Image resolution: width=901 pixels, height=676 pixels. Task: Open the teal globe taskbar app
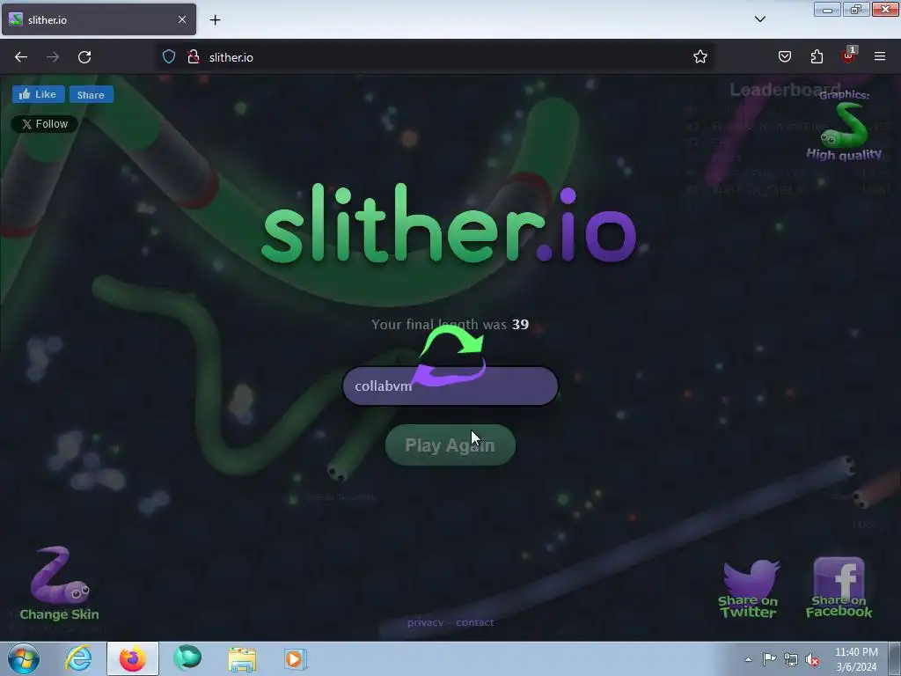(187, 658)
